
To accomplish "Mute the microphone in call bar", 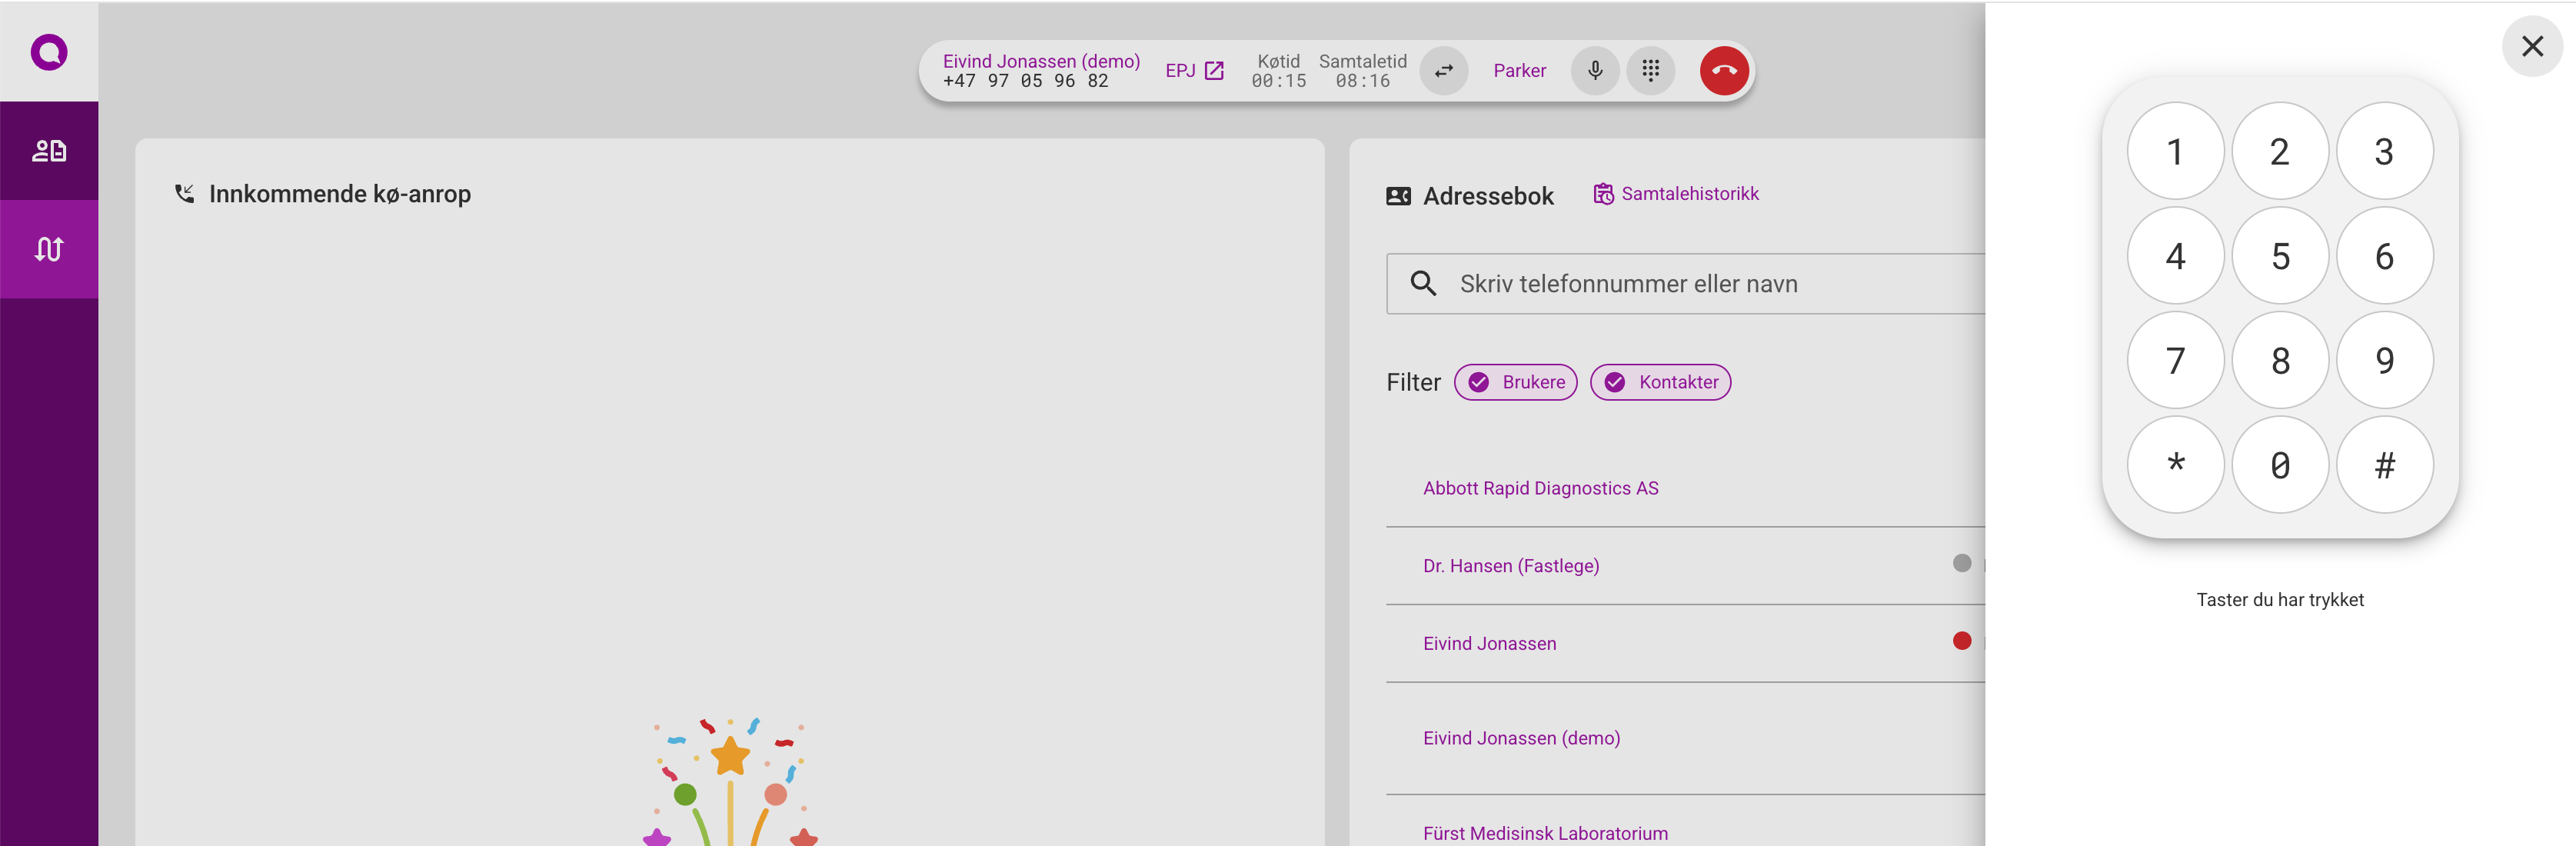I will (1595, 71).
